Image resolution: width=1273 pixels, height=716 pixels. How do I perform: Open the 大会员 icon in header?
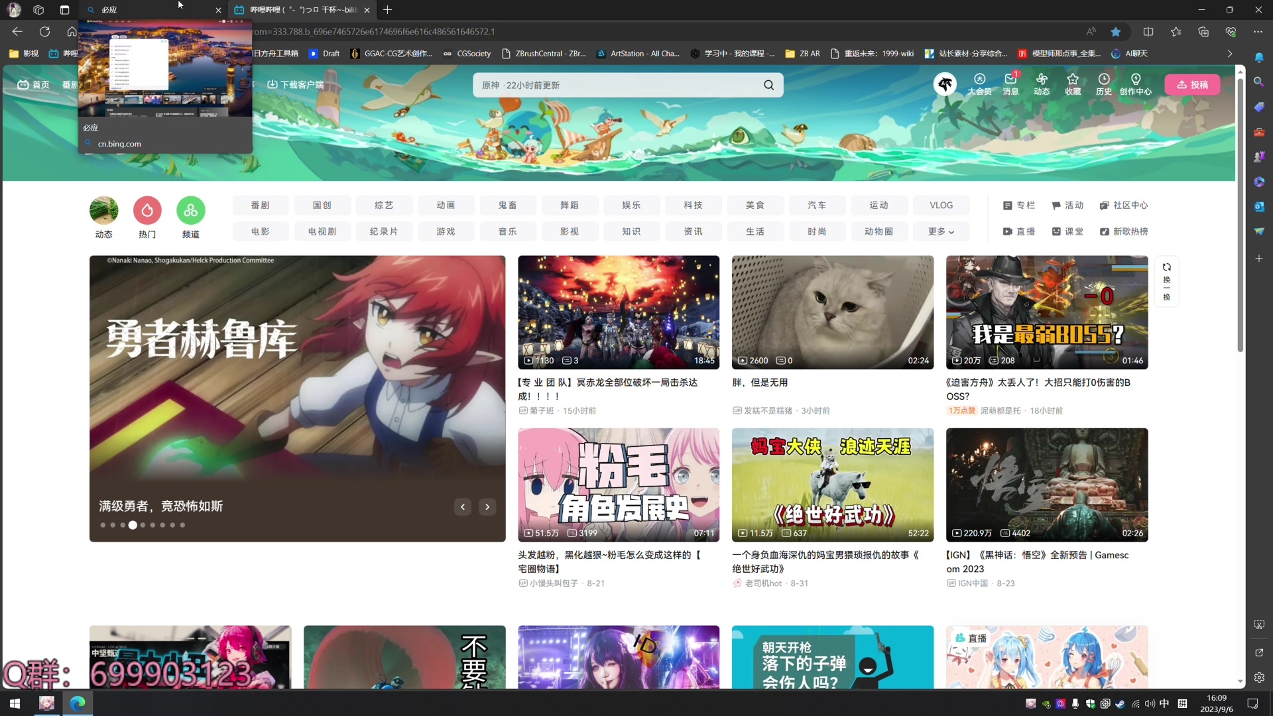[979, 84]
